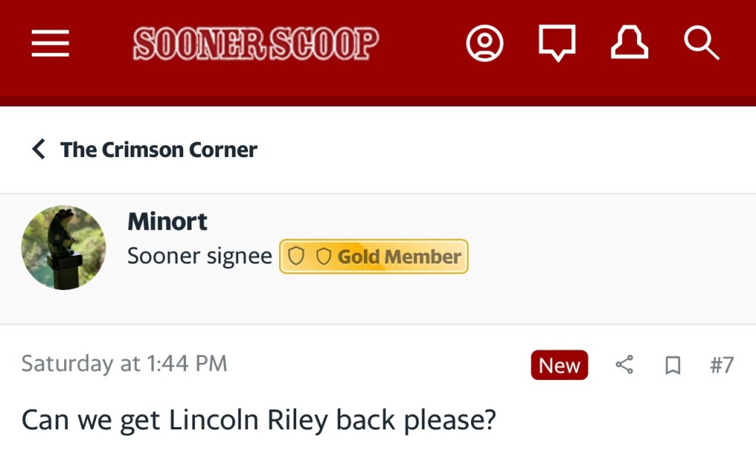
Task: Open the user account profile icon
Action: (484, 44)
